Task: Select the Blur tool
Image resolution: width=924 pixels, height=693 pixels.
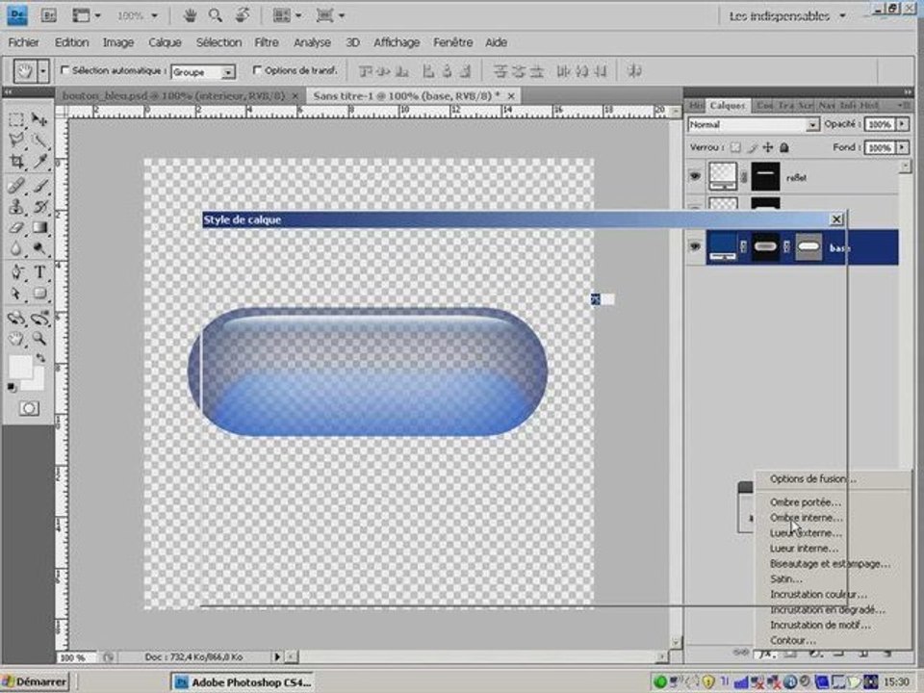Action: point(16,248)
